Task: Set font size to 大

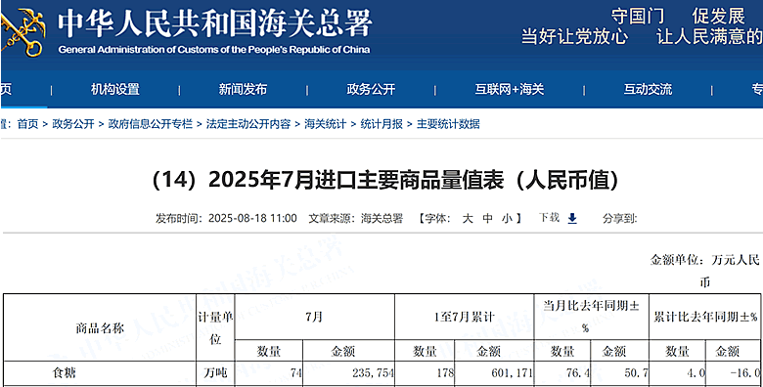Action: tap(468, 218)
